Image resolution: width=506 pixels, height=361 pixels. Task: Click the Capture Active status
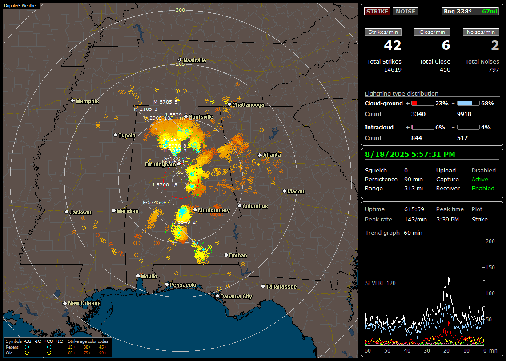(x=480, y=179)
